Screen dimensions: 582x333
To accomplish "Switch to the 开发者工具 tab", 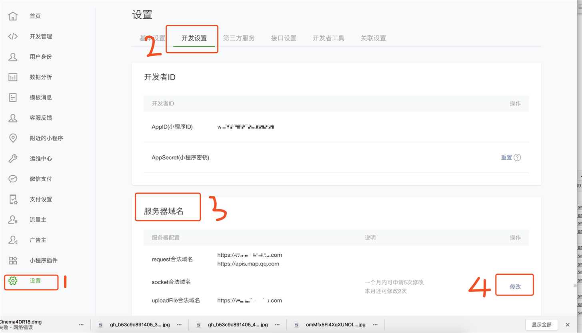I will point(328,38).
